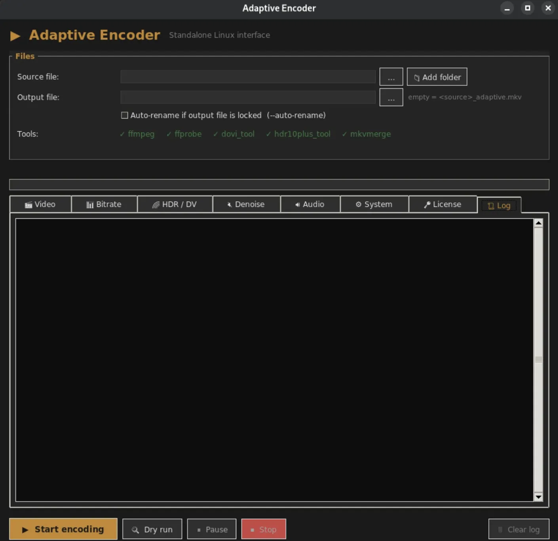This screenshot has width=558, height=541.
Task: Minimize the Adaptive Encoder window
Action: [507, 8]
